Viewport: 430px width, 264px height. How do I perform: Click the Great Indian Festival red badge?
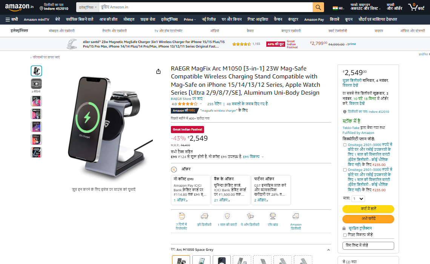pos(187,129)
